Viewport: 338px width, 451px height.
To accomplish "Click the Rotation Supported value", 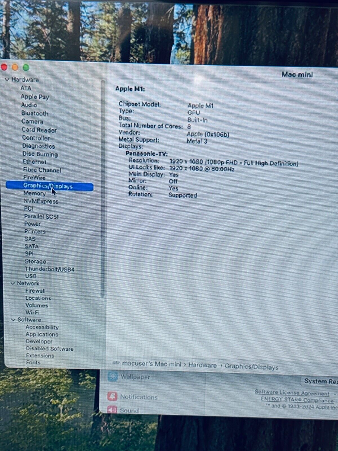I will [183, 195].
